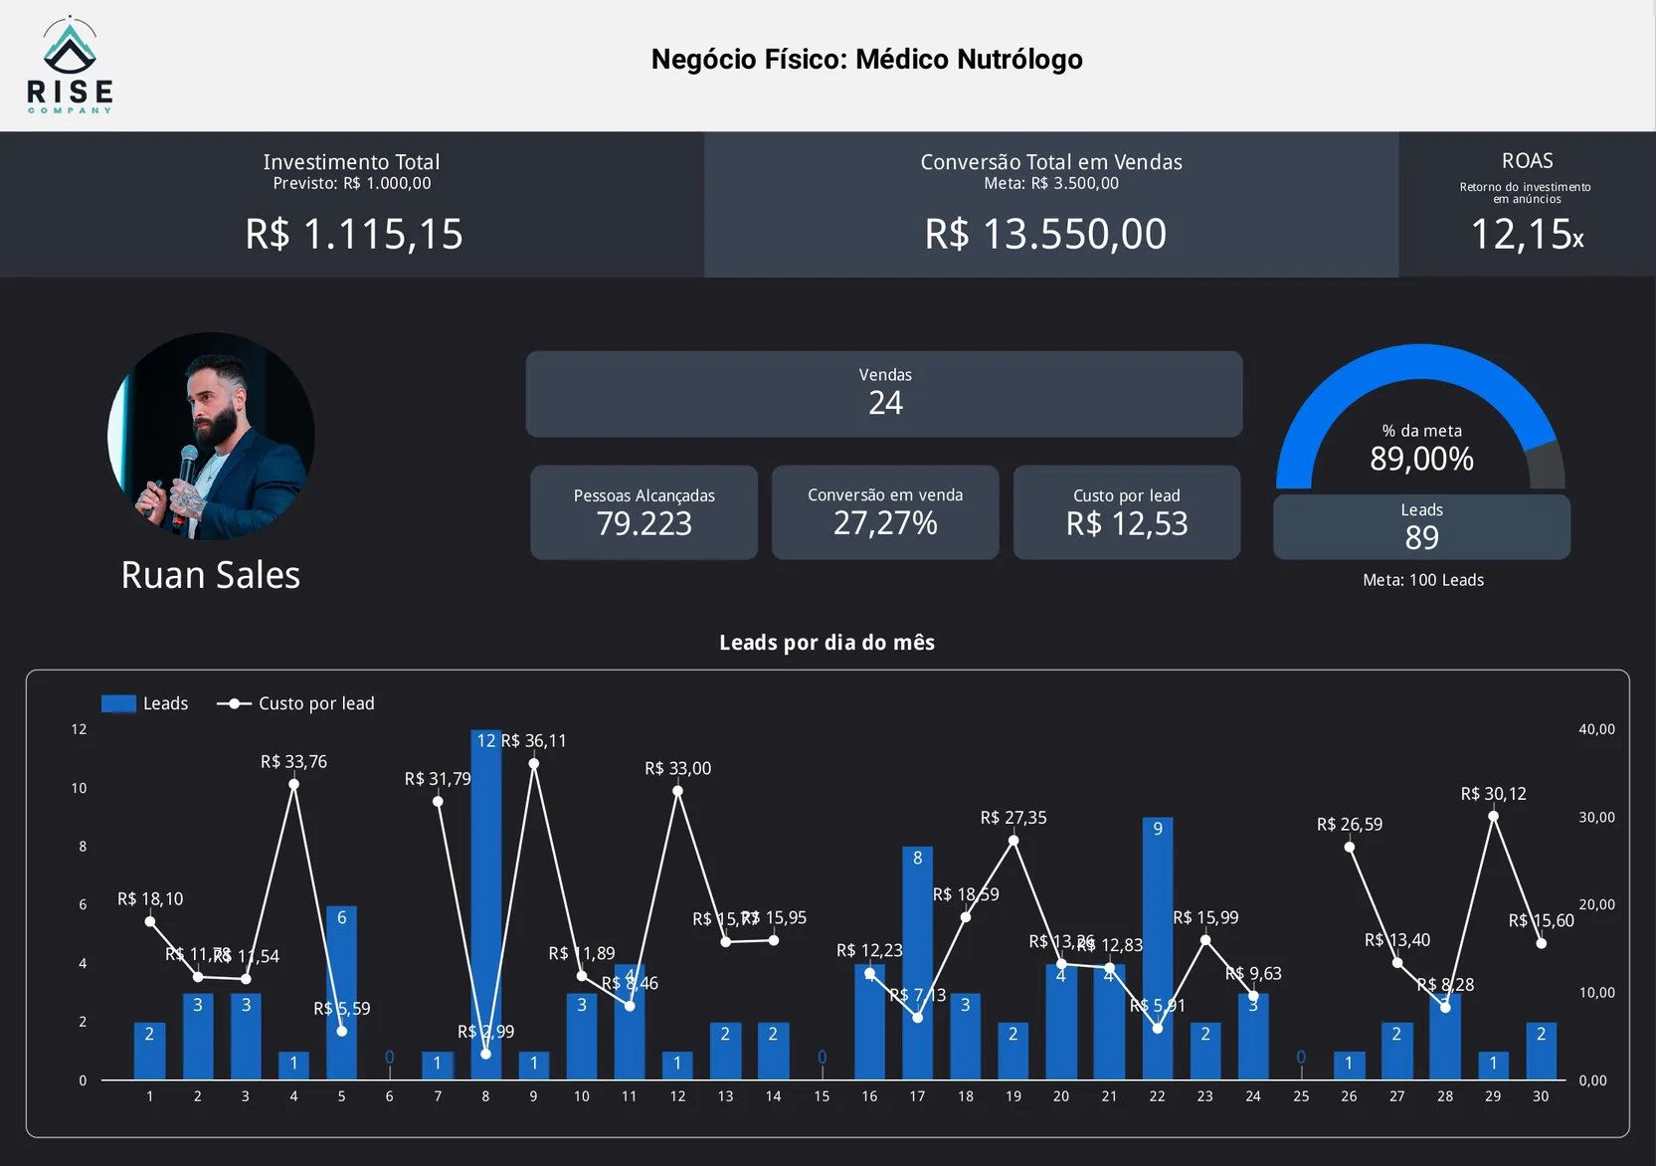Click the R$ 30,12 line point

pyautogui.click(x=1493, y=817)
